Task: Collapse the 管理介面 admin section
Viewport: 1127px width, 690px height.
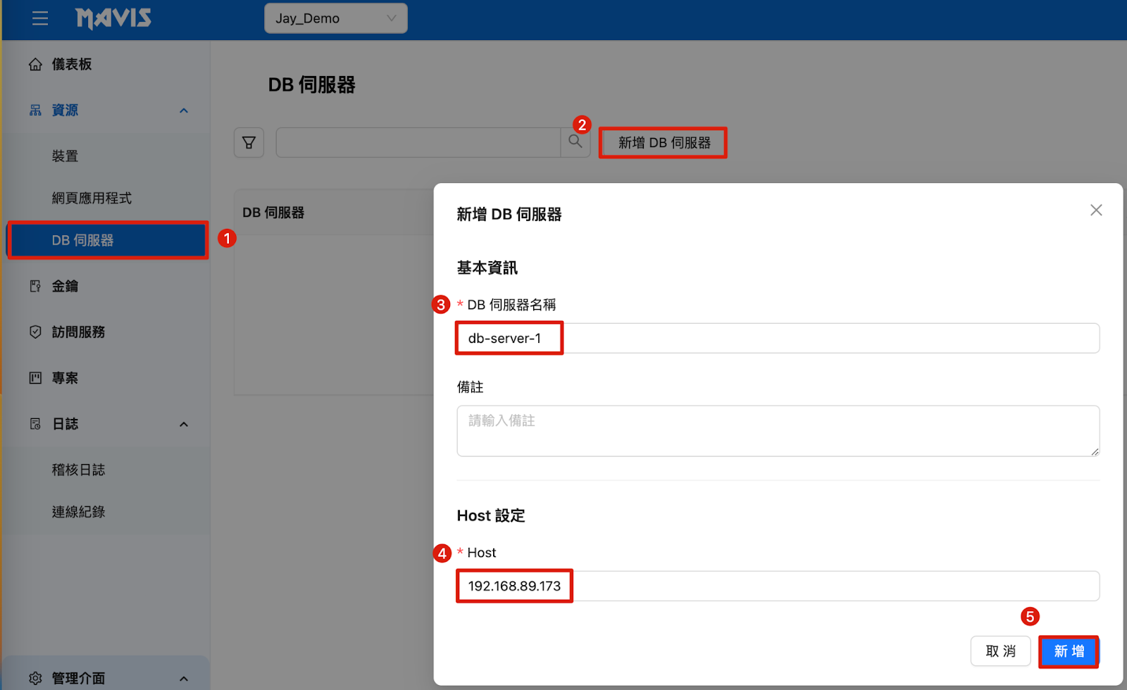Action: click(184, 678)
